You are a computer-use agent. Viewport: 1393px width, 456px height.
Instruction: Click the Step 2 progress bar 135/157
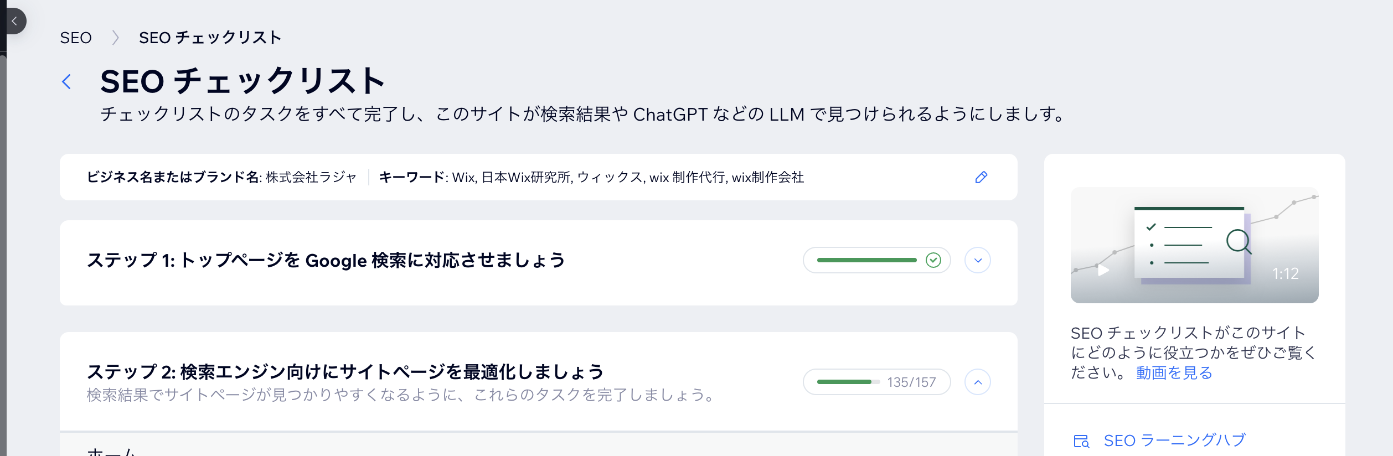[x=876, y=382]
